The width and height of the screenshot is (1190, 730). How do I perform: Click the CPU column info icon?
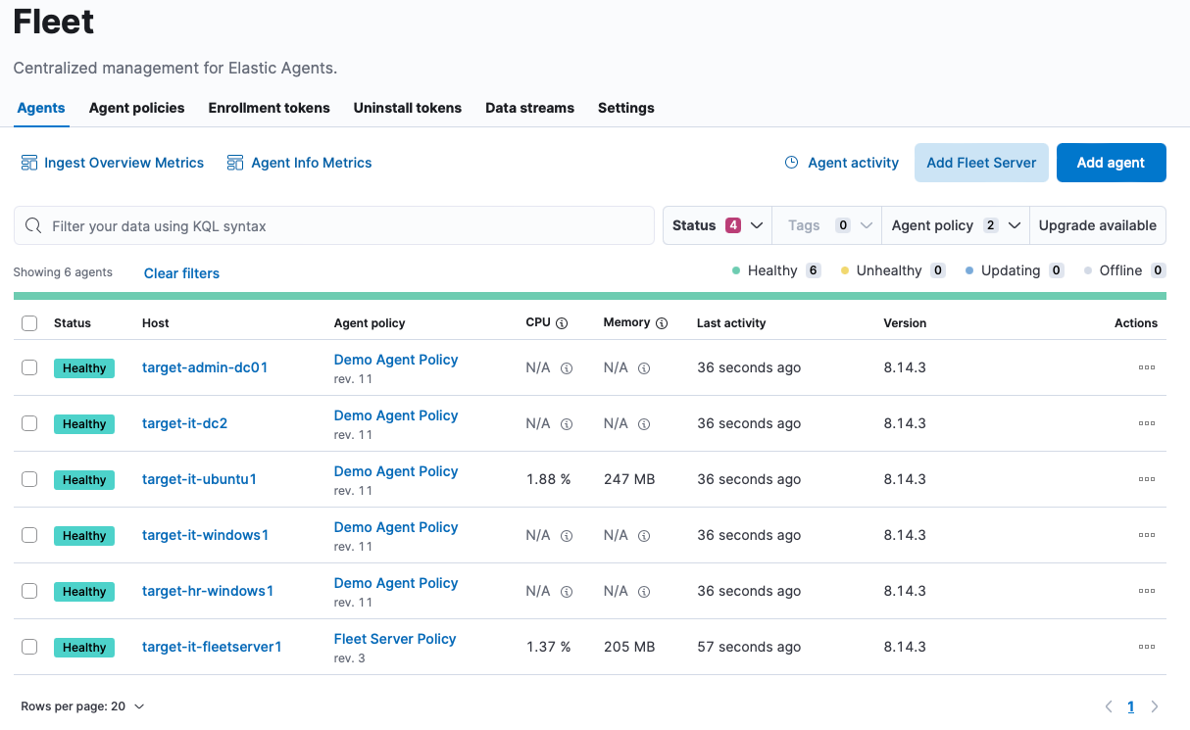(x=562, y=323)
